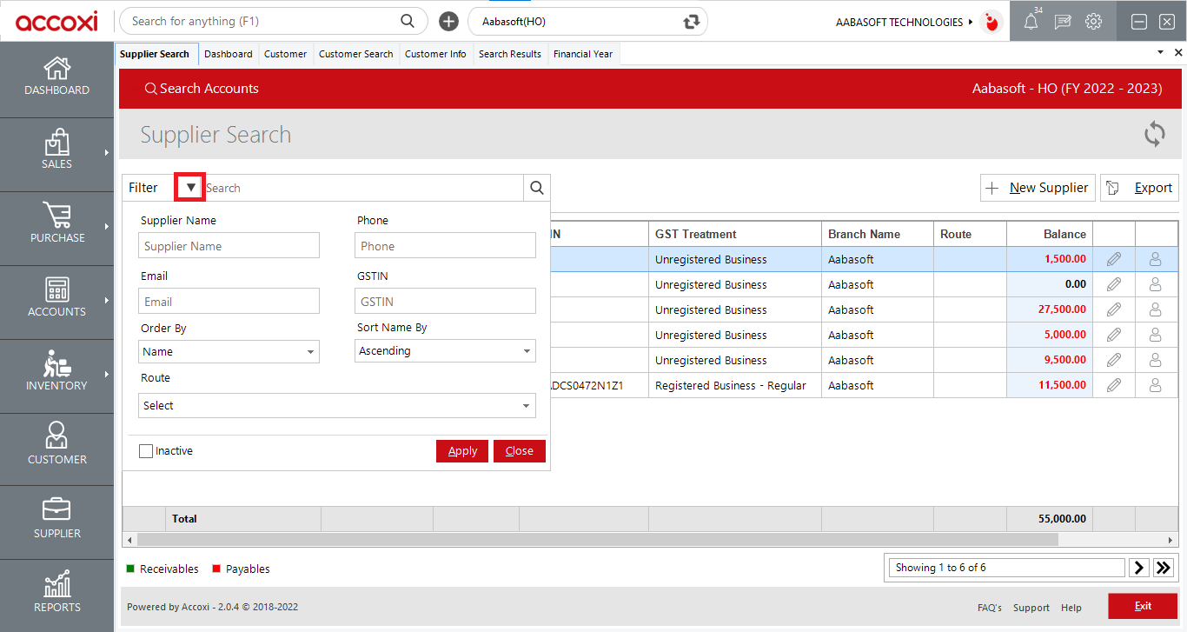Open the Inventory module in sidebar

(56, 372)
